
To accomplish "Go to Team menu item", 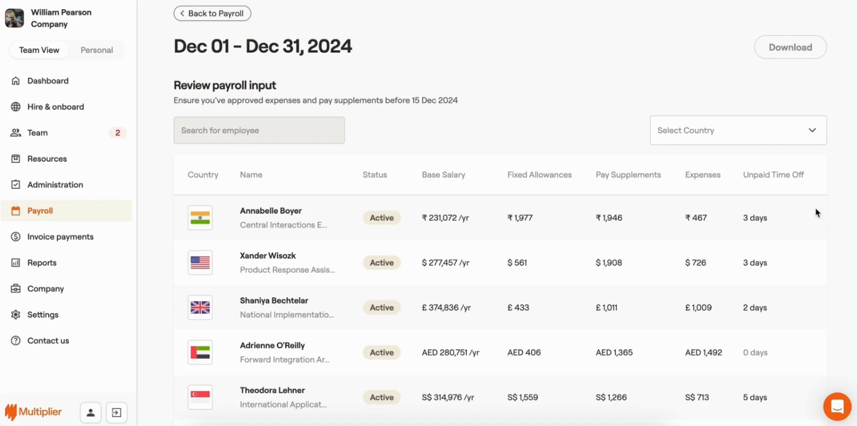I will 37,133.
